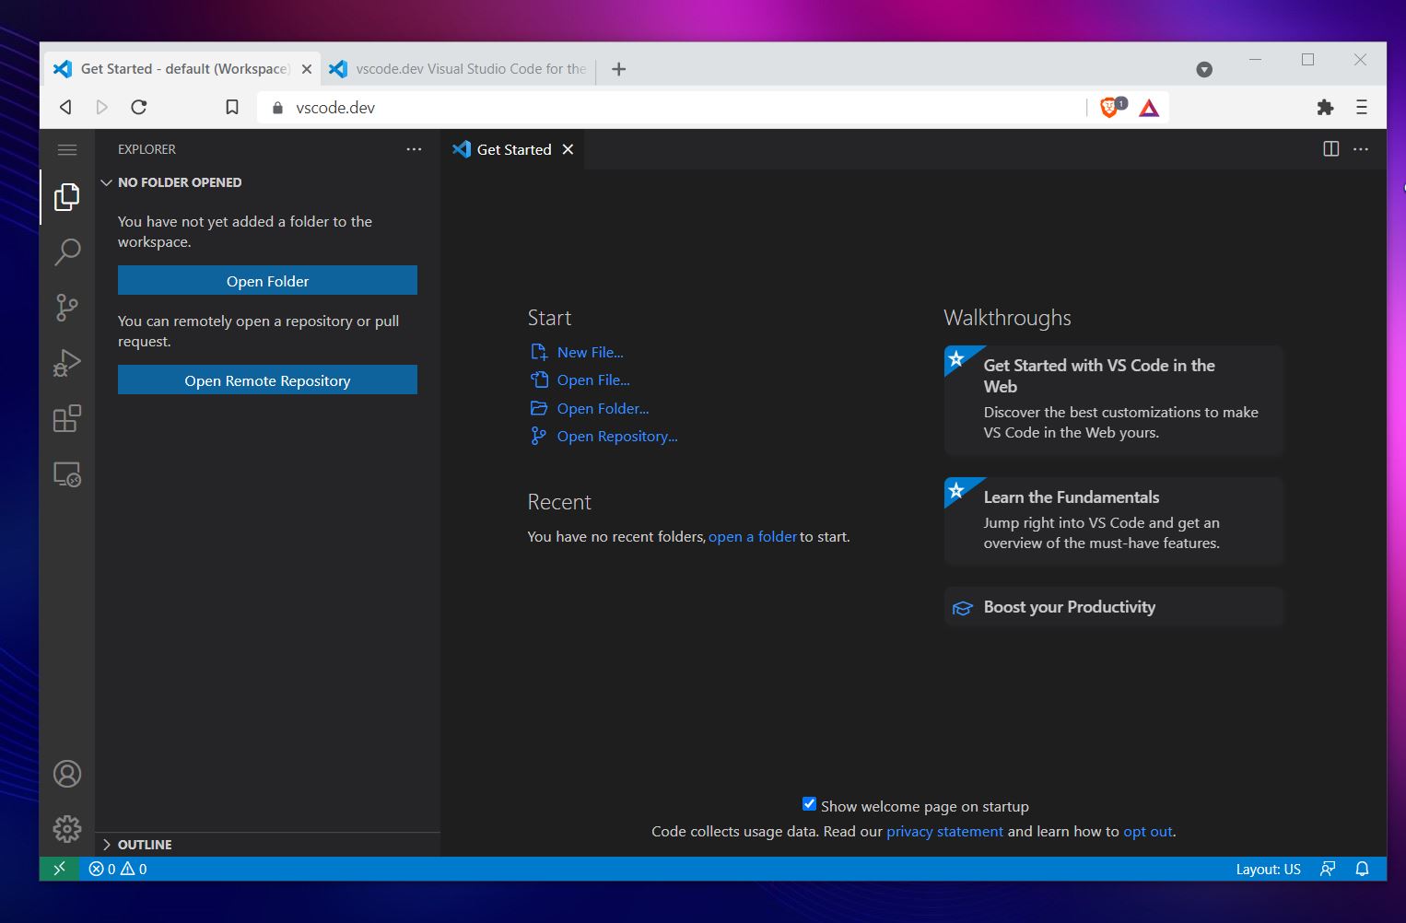This screenshot has width=1406, height=923.
Task: Click Brave Rewards triangle icon
Action: 1149,108
